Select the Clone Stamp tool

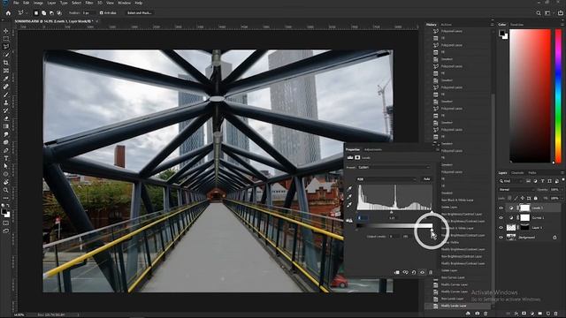[x=6, y=102]
